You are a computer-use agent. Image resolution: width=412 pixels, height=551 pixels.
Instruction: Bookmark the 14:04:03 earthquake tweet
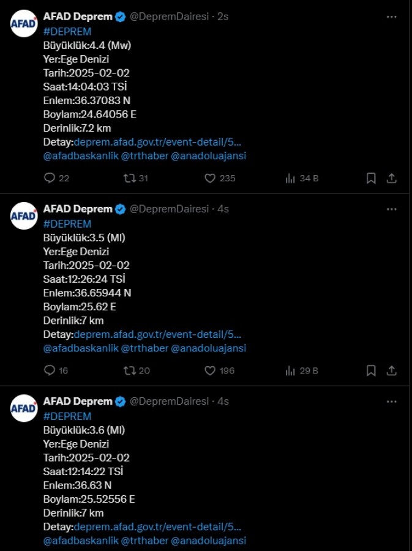371,178
